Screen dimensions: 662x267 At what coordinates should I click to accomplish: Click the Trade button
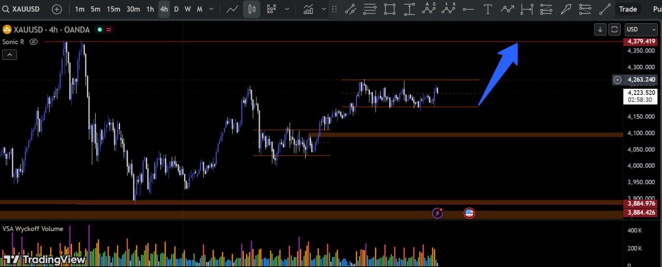(x=628, y=9)
